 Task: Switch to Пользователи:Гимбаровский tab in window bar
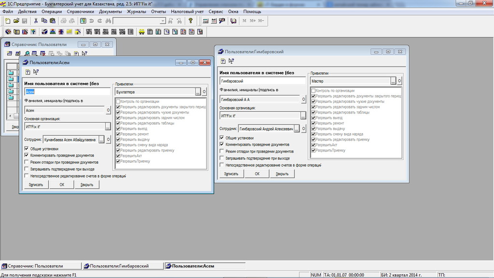[x=123, y=266]
